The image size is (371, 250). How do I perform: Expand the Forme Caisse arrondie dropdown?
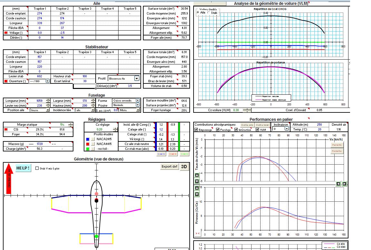[138, 101]
